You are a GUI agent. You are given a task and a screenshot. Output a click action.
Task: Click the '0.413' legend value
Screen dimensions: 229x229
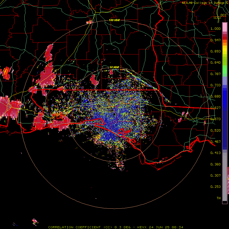tap(216, 153)
